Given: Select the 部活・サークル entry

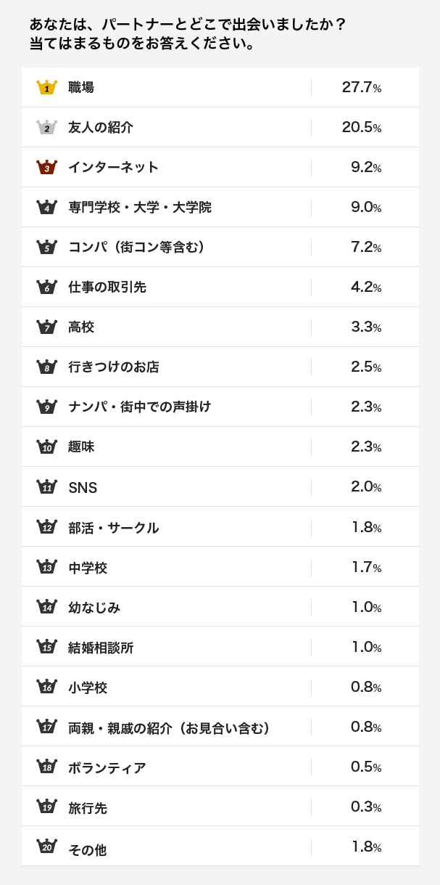Looking at the screenshot, I should [113, 528].
